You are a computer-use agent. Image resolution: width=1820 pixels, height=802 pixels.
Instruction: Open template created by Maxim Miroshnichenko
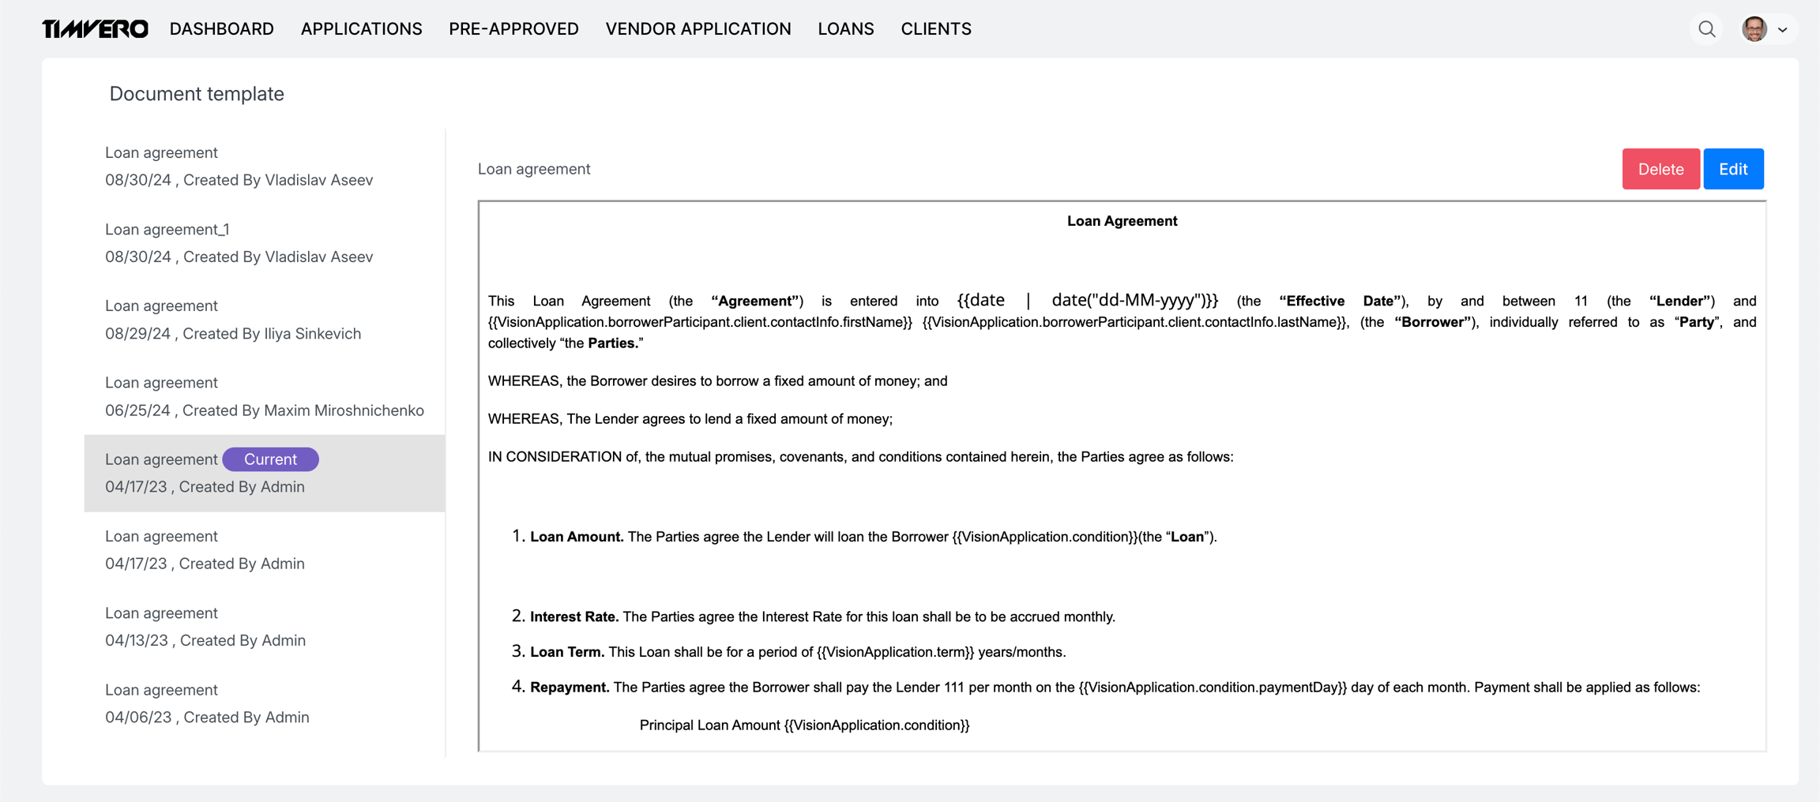[264, 396]
